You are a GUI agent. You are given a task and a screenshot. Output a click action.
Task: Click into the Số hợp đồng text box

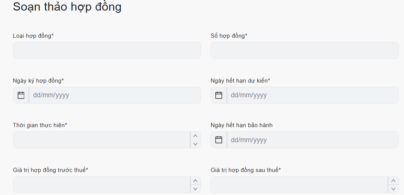(x=305, y=51)
